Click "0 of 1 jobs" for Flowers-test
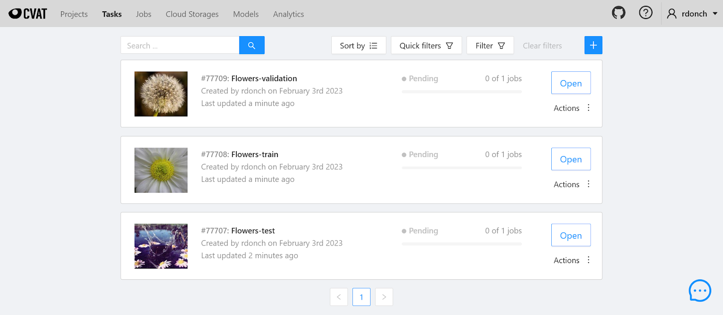The height and width of the screenshot is (315, 723). pos(503,231)
